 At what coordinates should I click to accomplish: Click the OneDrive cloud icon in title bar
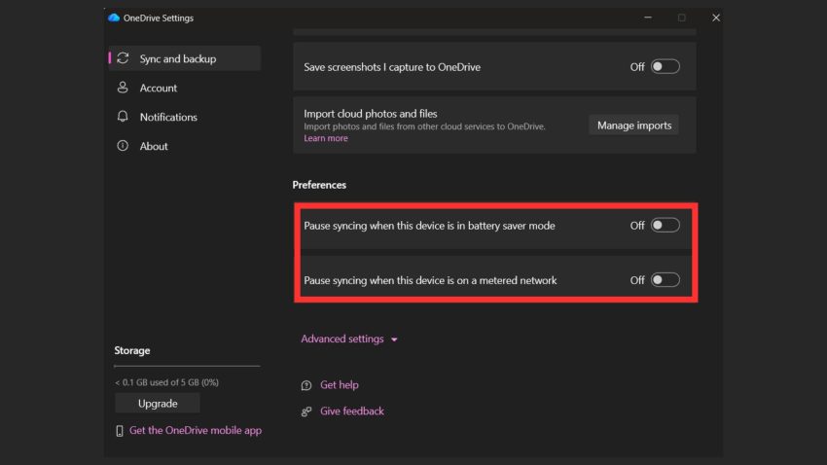(114, 18)
